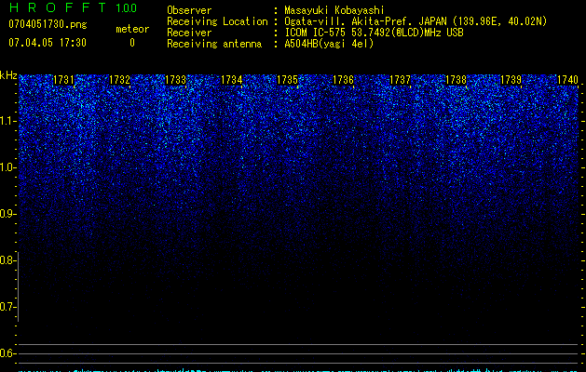Viewport: 586px width, 372px height.
Task: Click the kHz unit label
Action: [x=8, y=75]
